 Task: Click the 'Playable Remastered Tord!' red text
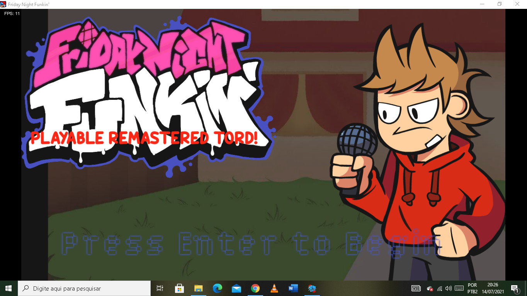144,138
